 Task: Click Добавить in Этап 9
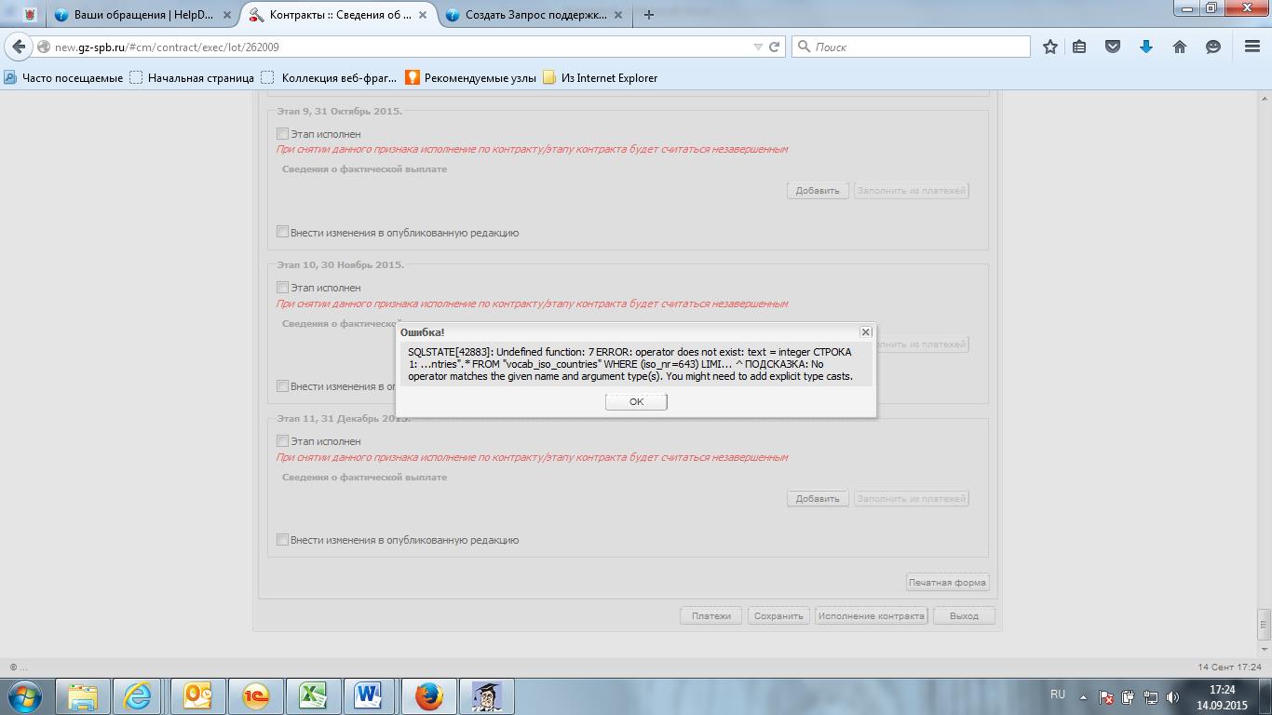(818, 191)
